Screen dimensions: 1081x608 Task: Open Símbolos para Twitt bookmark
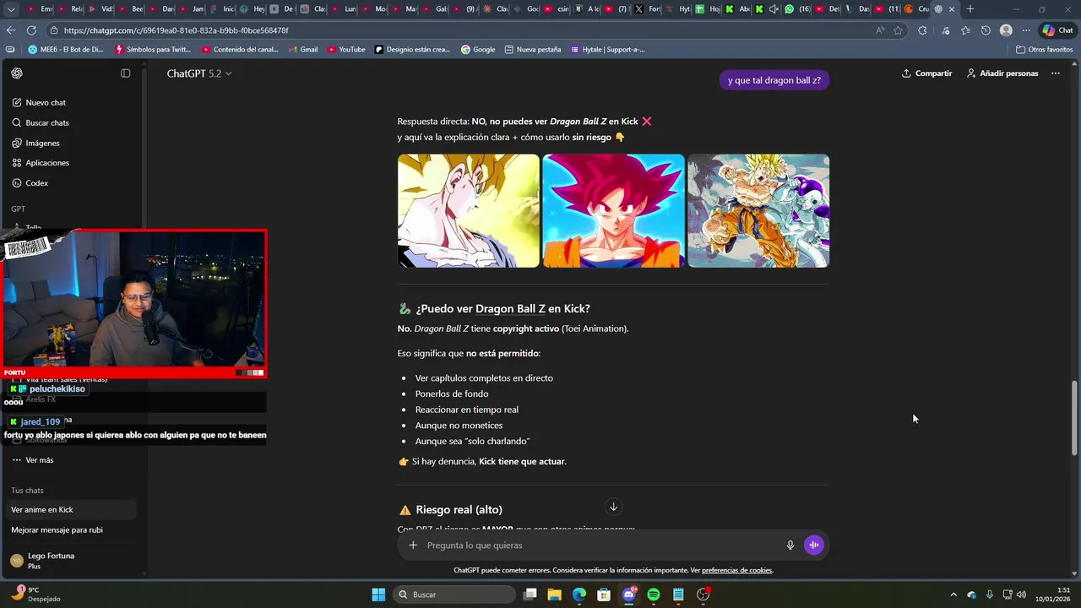coord(153,50)
